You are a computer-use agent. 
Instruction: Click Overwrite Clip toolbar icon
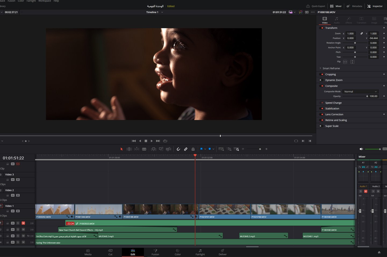click(161, 149)
